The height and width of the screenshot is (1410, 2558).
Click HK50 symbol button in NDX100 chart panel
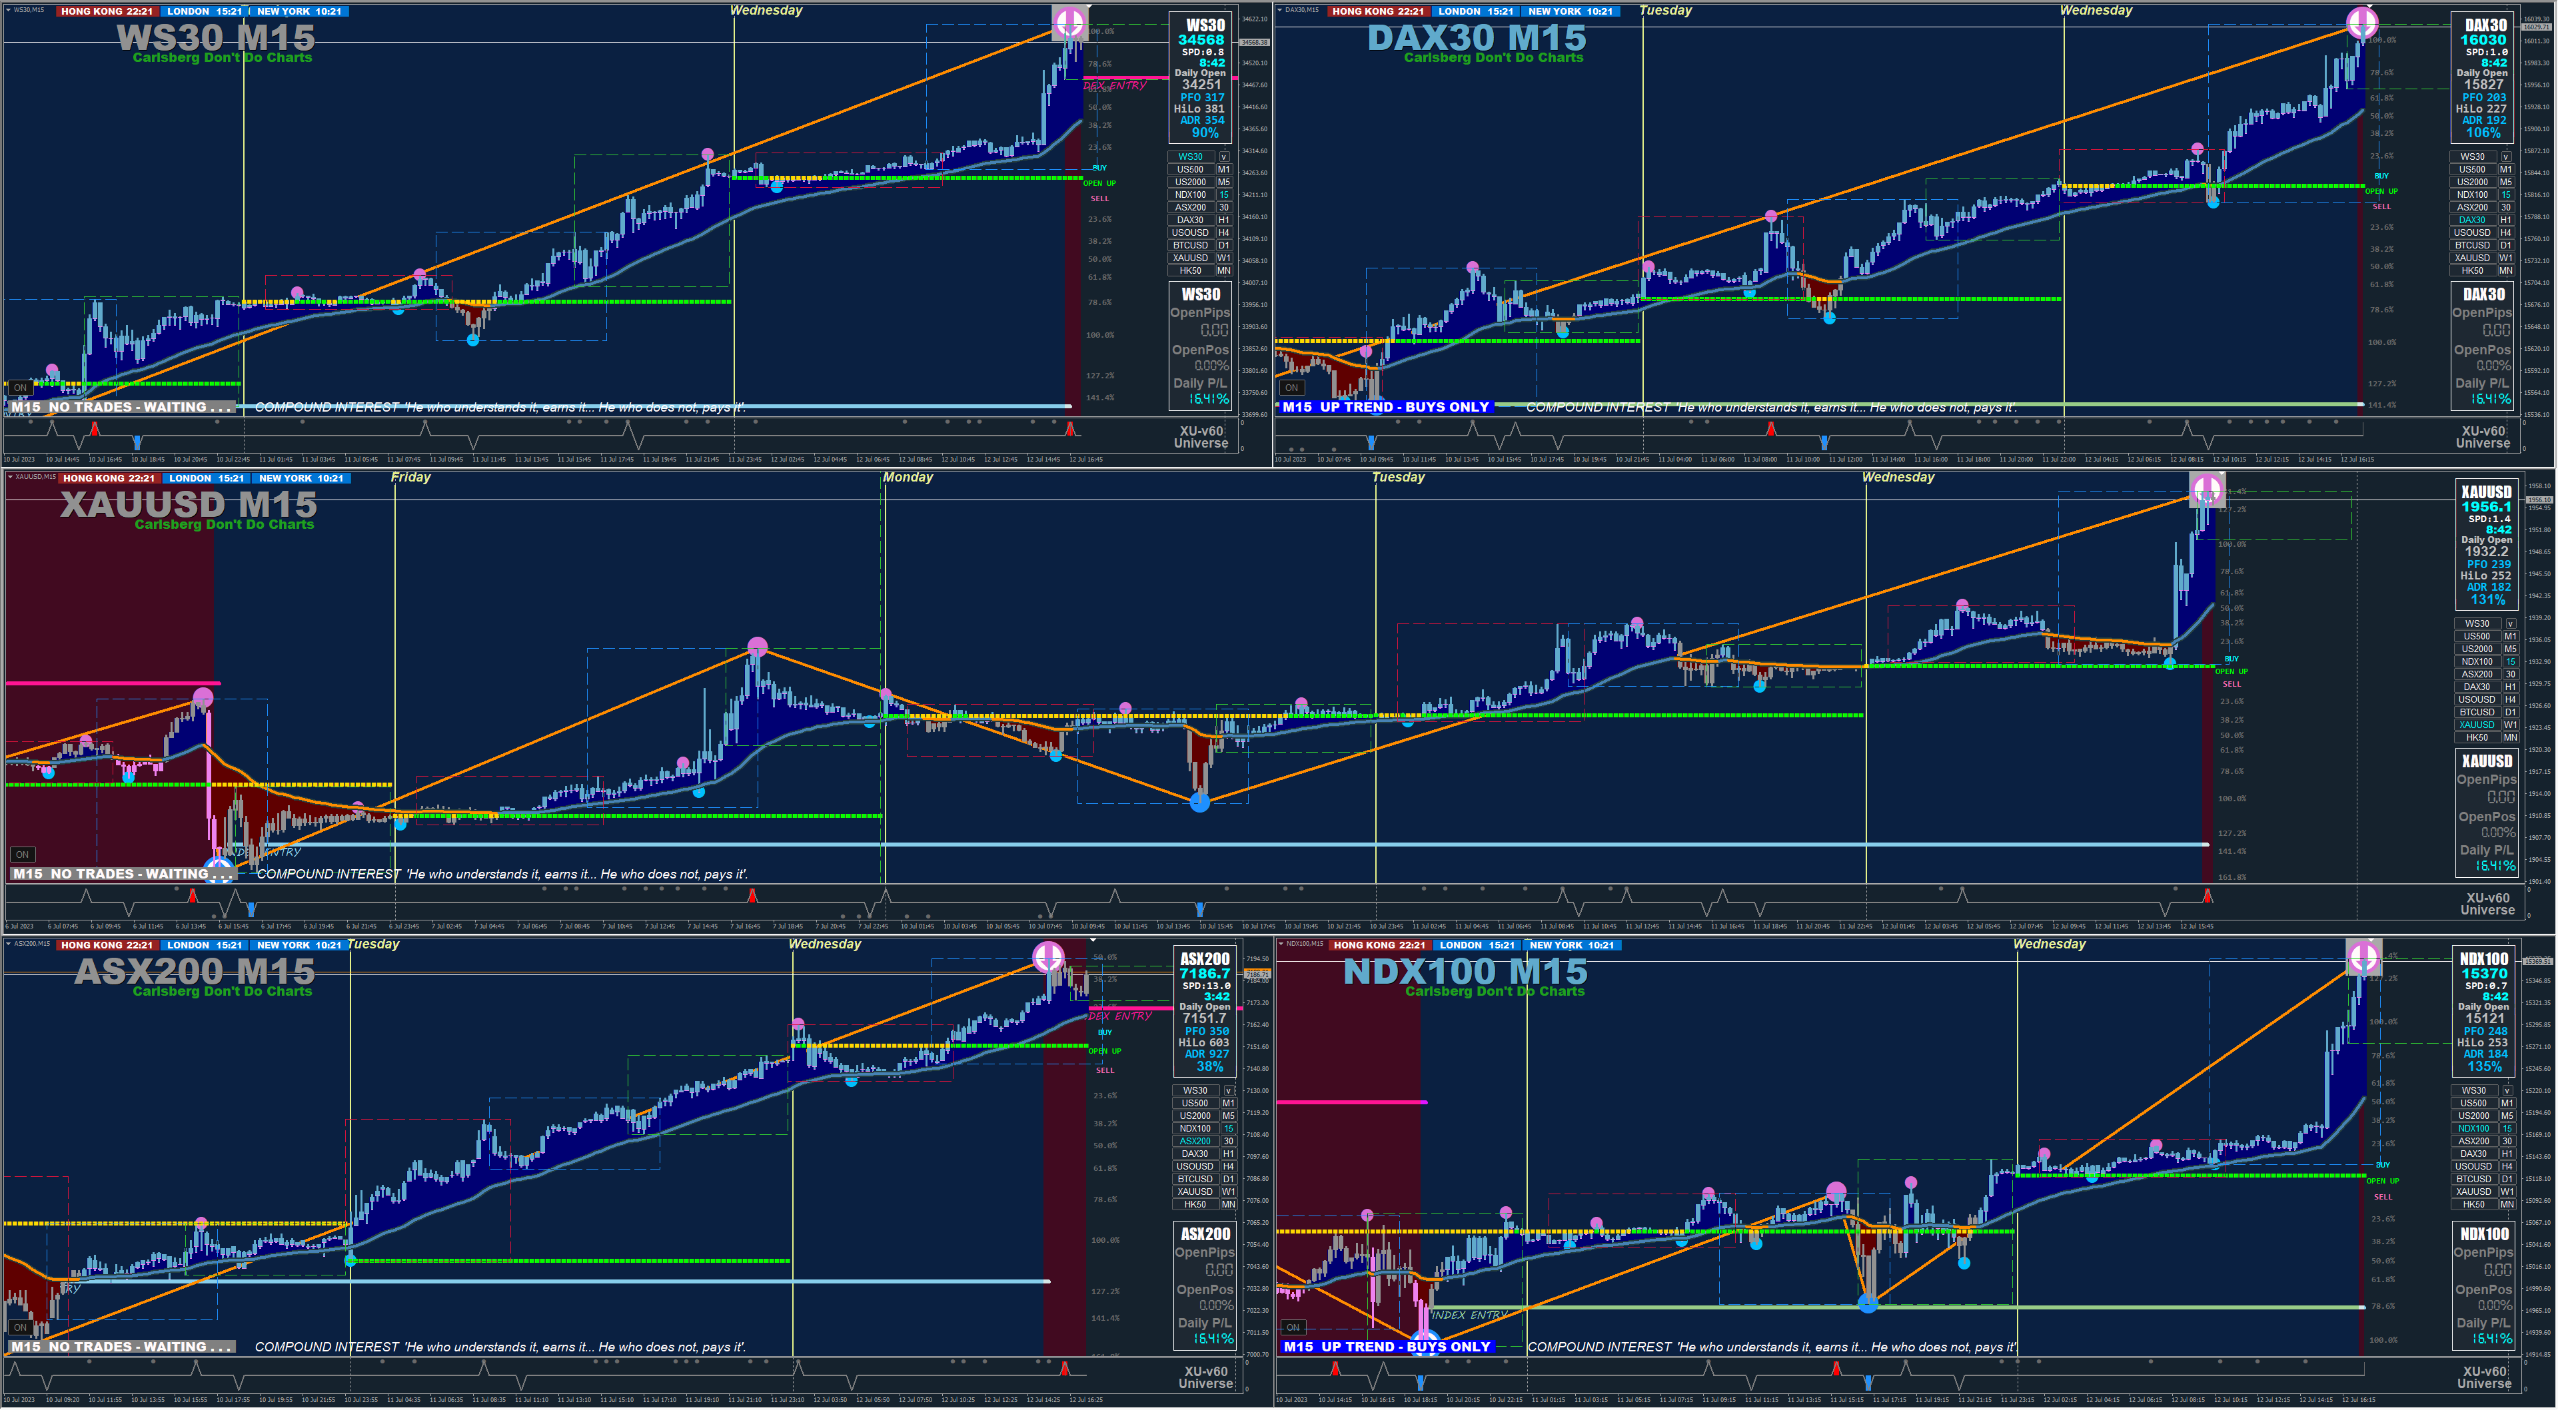click(2473, 1205)
